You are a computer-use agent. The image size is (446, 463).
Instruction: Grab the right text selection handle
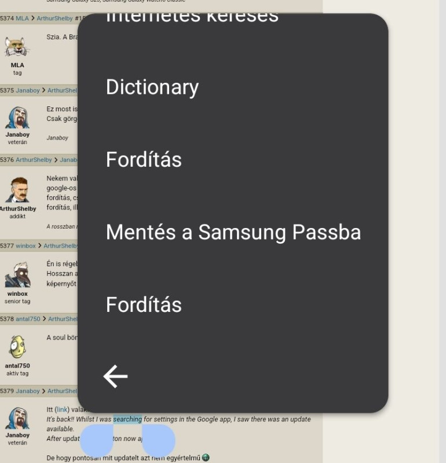[x=159, y=440]
